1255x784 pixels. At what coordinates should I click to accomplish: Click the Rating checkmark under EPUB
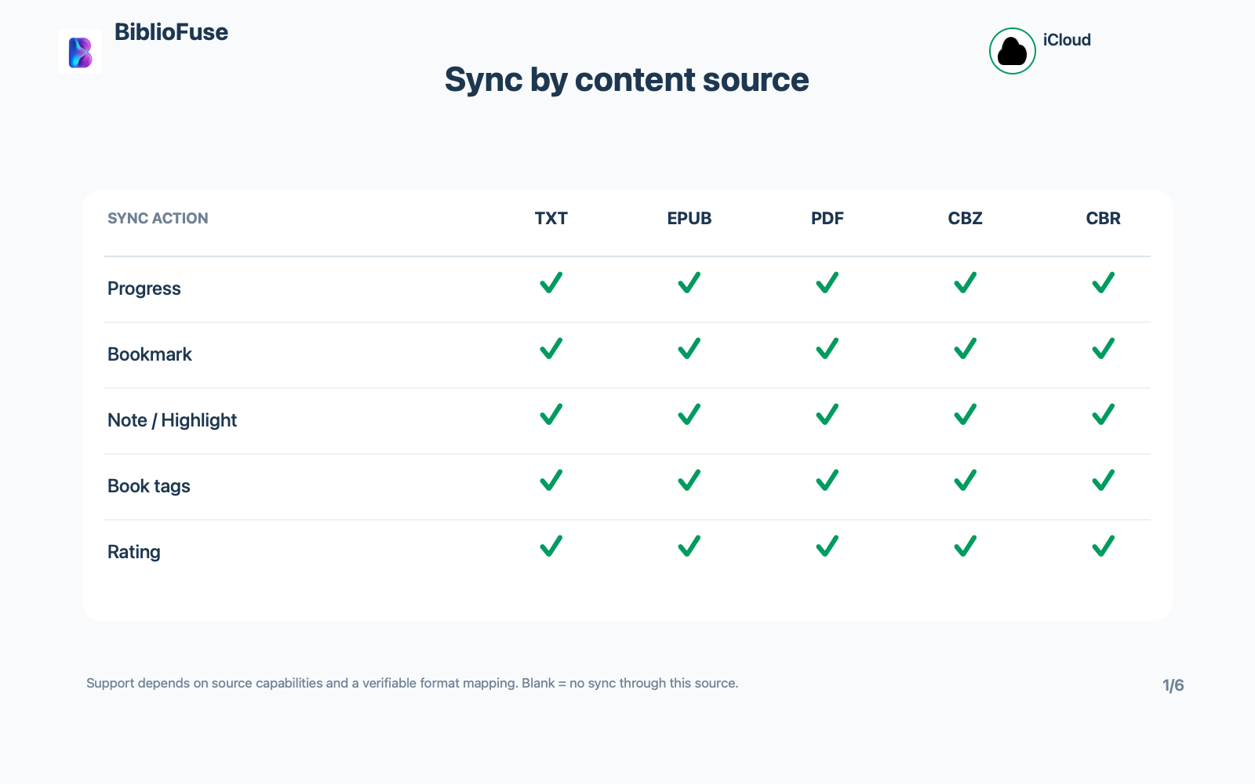click(x=689, y=546)
